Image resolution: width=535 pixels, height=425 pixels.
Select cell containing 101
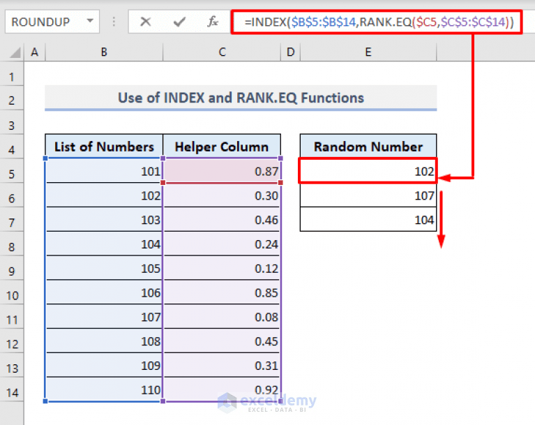click(x=104, y=171)
